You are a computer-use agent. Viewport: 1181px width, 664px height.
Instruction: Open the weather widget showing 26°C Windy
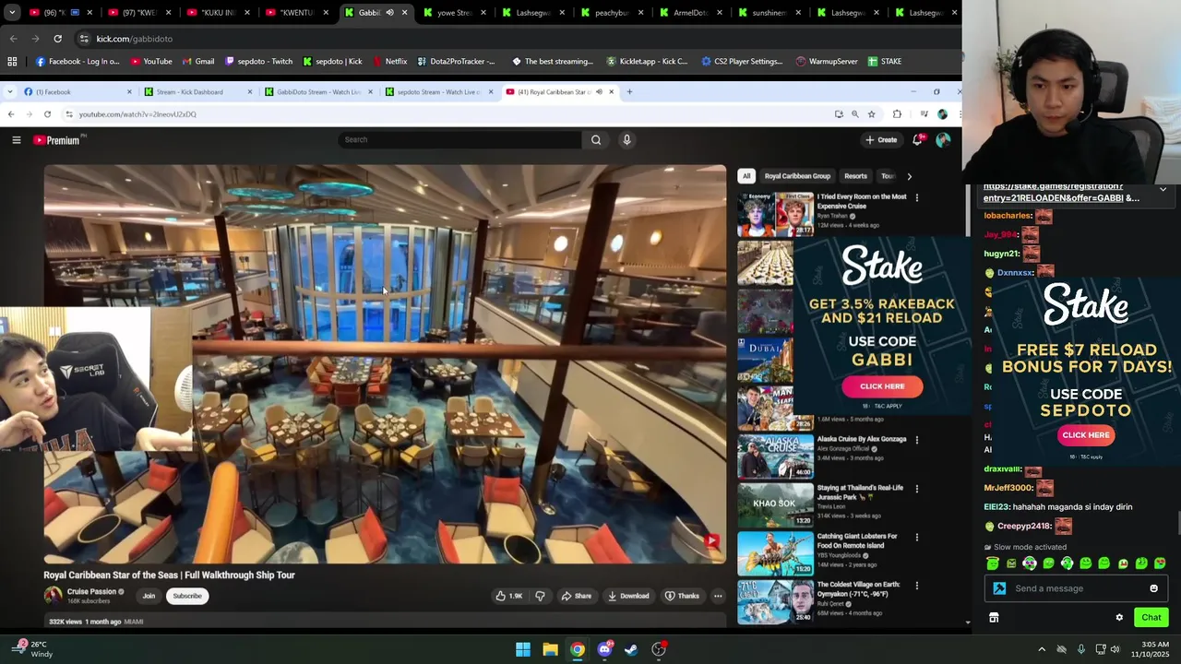tap(31, 649)
